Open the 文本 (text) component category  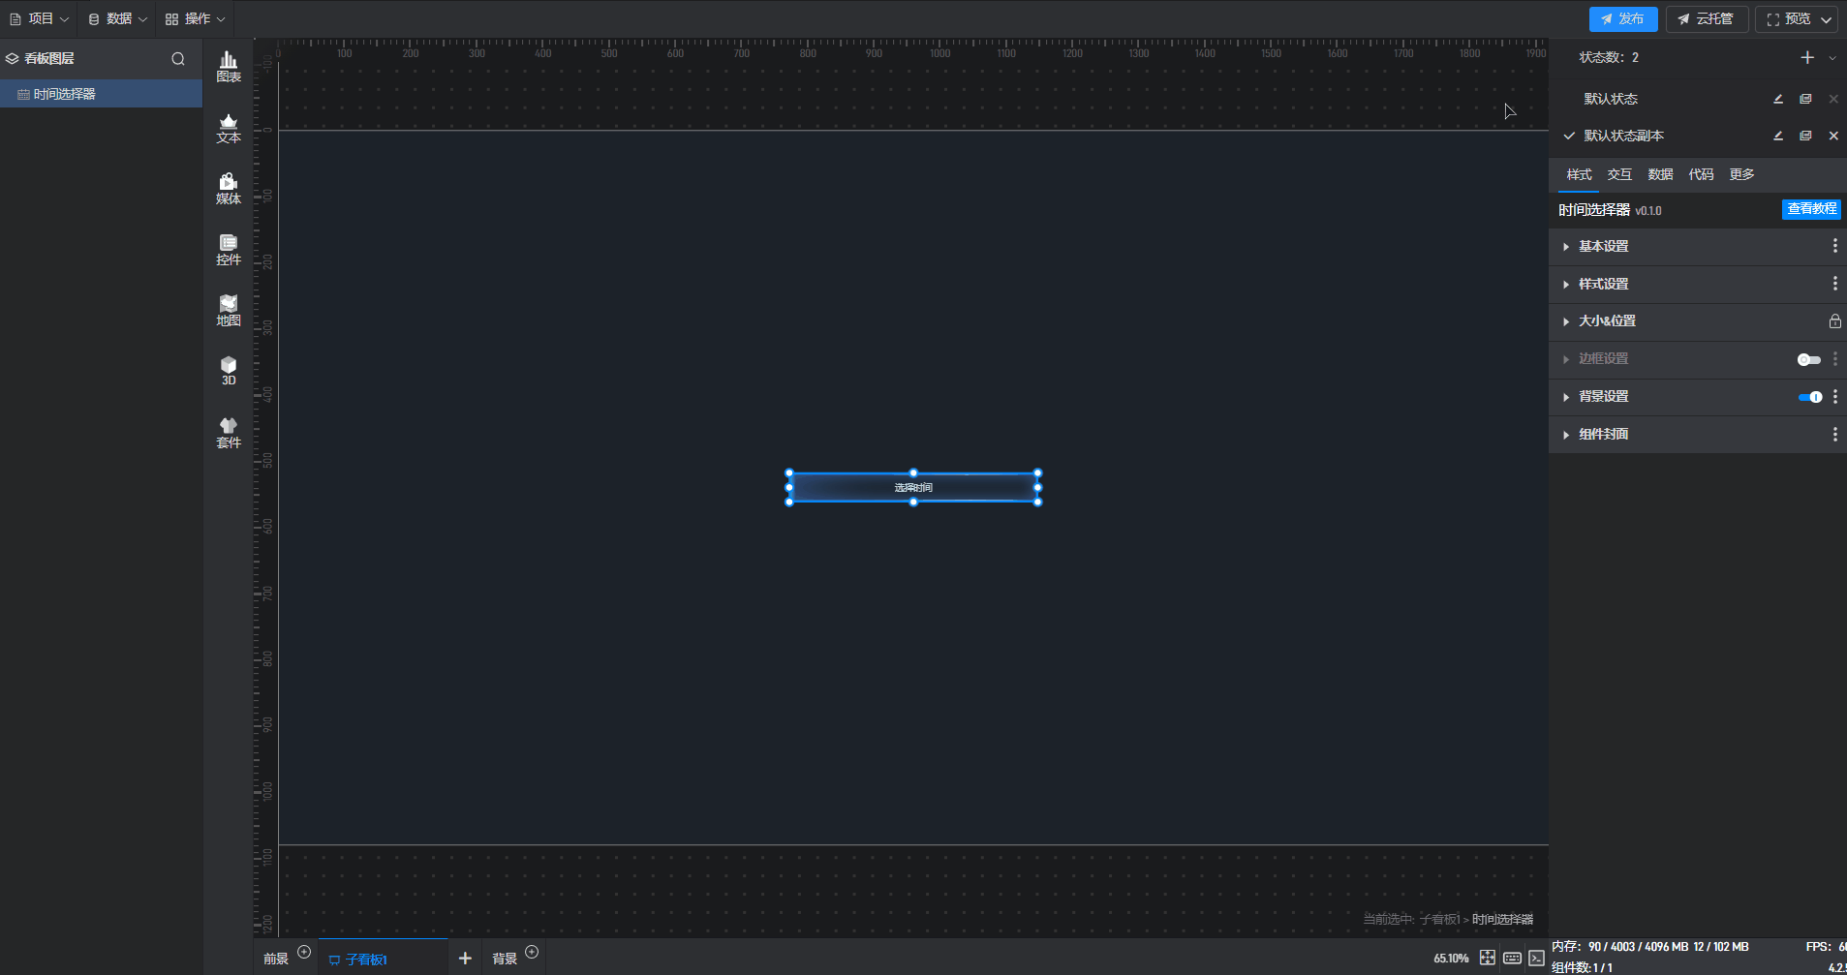[229, 129]
